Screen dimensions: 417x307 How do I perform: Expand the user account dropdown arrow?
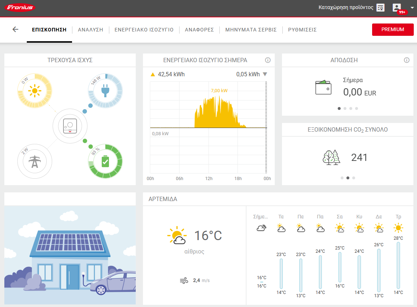tap(412, 8)
